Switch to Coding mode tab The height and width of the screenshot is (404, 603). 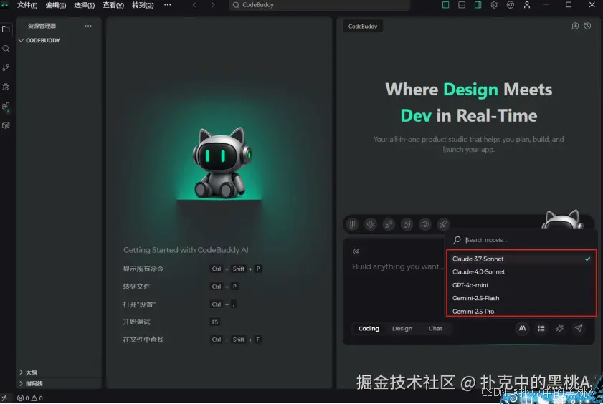coord(369,329)
